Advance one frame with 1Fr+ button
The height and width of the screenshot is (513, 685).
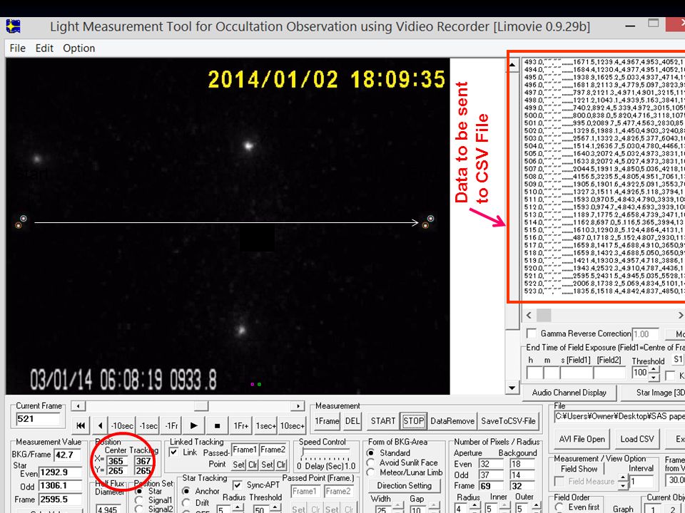coord(241,425)
